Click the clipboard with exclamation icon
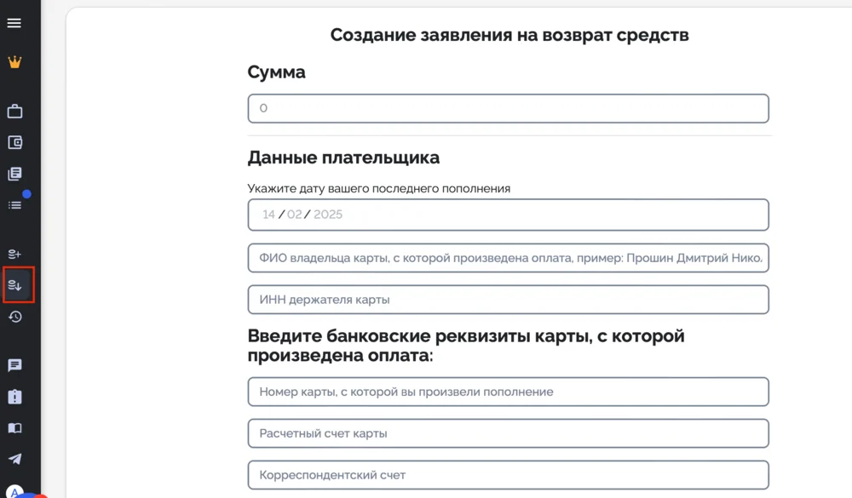The height and width of the screenshot is (498, 852). click(x=15, y=396)
